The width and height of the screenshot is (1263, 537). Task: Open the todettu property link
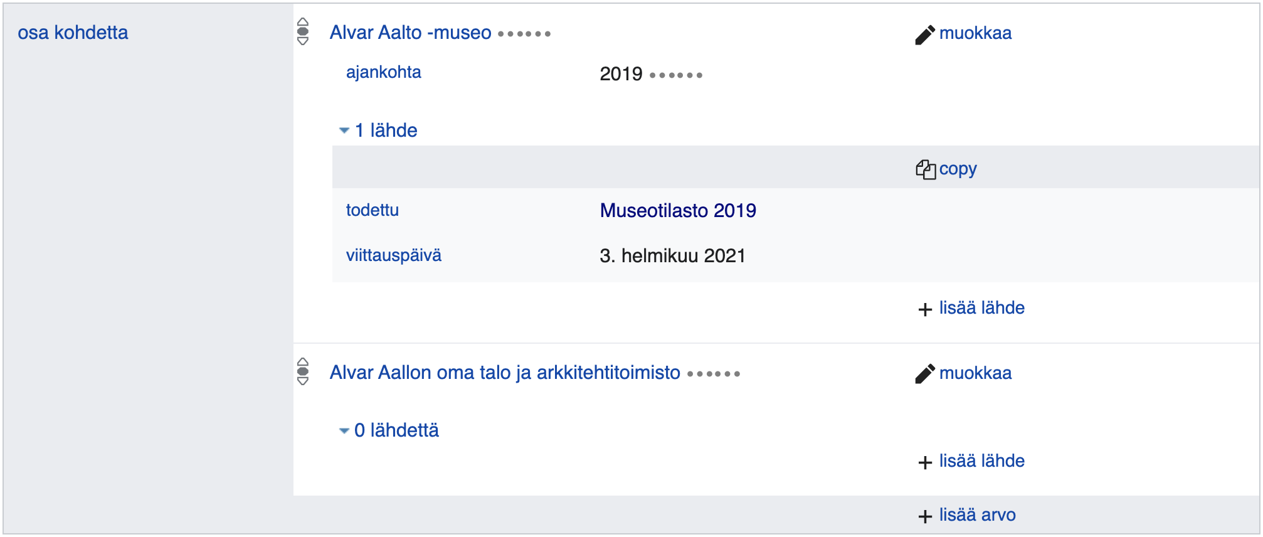[373, 210]
